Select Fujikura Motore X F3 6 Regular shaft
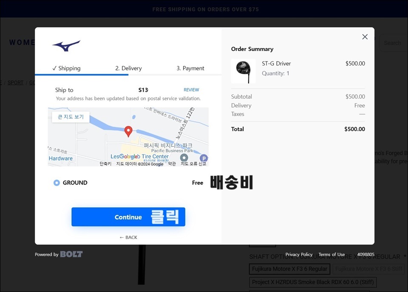Image resolution: width=408 pixels, height=292 pixels. (289, 269)
